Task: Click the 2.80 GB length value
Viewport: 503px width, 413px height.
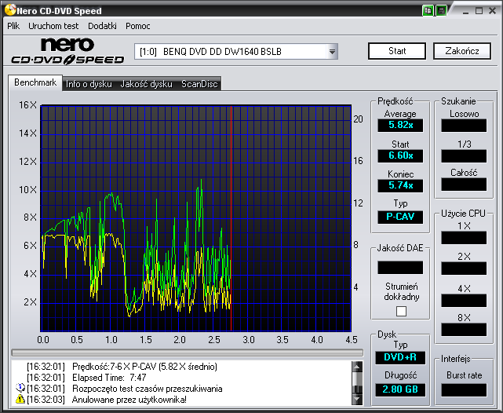Action: coord(400,389)
